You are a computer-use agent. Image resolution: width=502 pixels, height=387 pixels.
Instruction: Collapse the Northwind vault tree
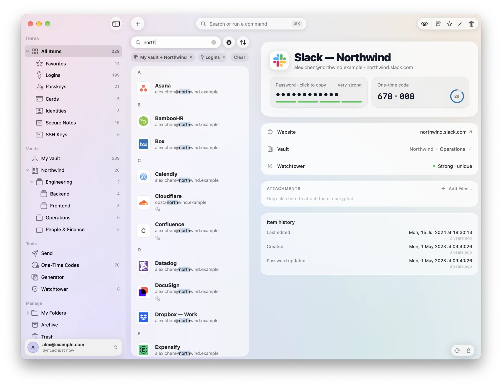(x=28, y=170)
